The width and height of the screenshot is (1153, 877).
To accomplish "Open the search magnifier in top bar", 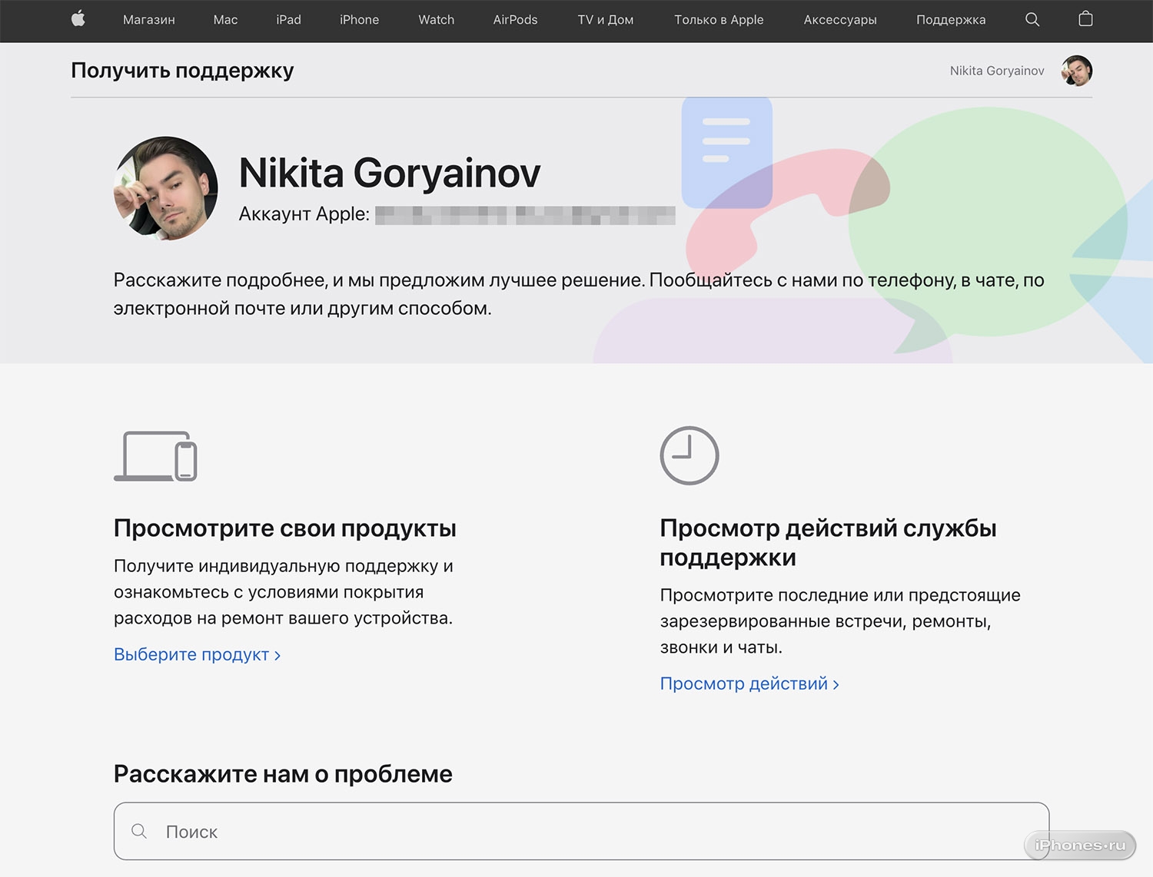I will [x=1032, y=20].
